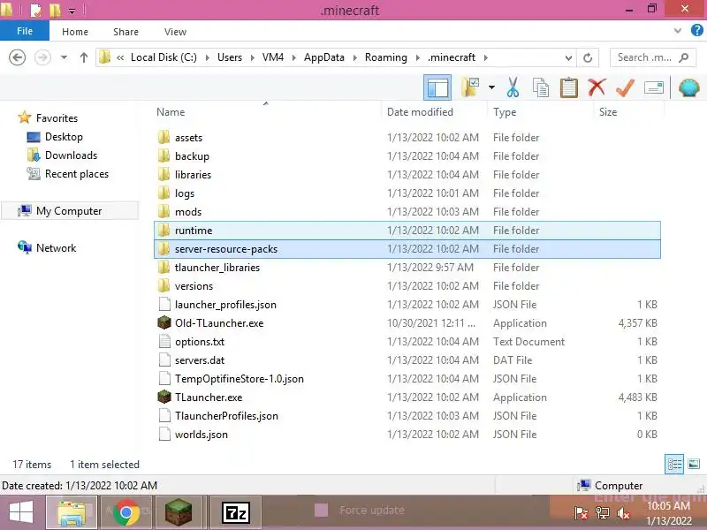Click Roaming breadcrumb in address bar
The width and height of the screenshot is (707, 530).
coord(385,57)
